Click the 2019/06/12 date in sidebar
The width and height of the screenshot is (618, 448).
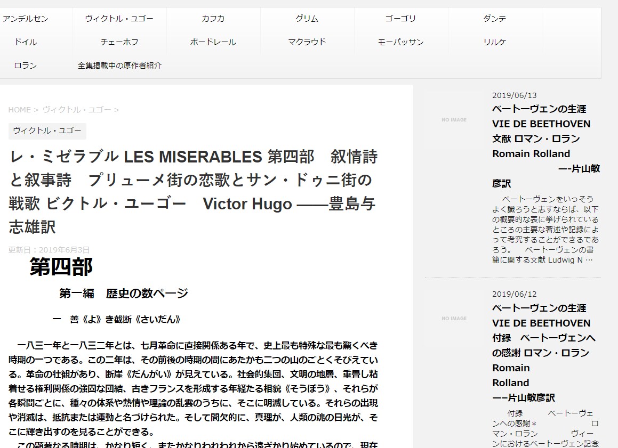point(515,294)
